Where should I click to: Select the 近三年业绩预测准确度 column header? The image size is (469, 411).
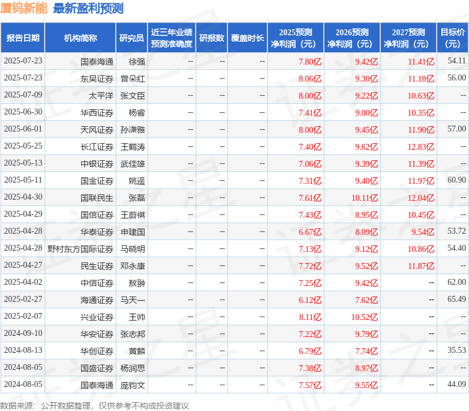click(x=172, y=38)
